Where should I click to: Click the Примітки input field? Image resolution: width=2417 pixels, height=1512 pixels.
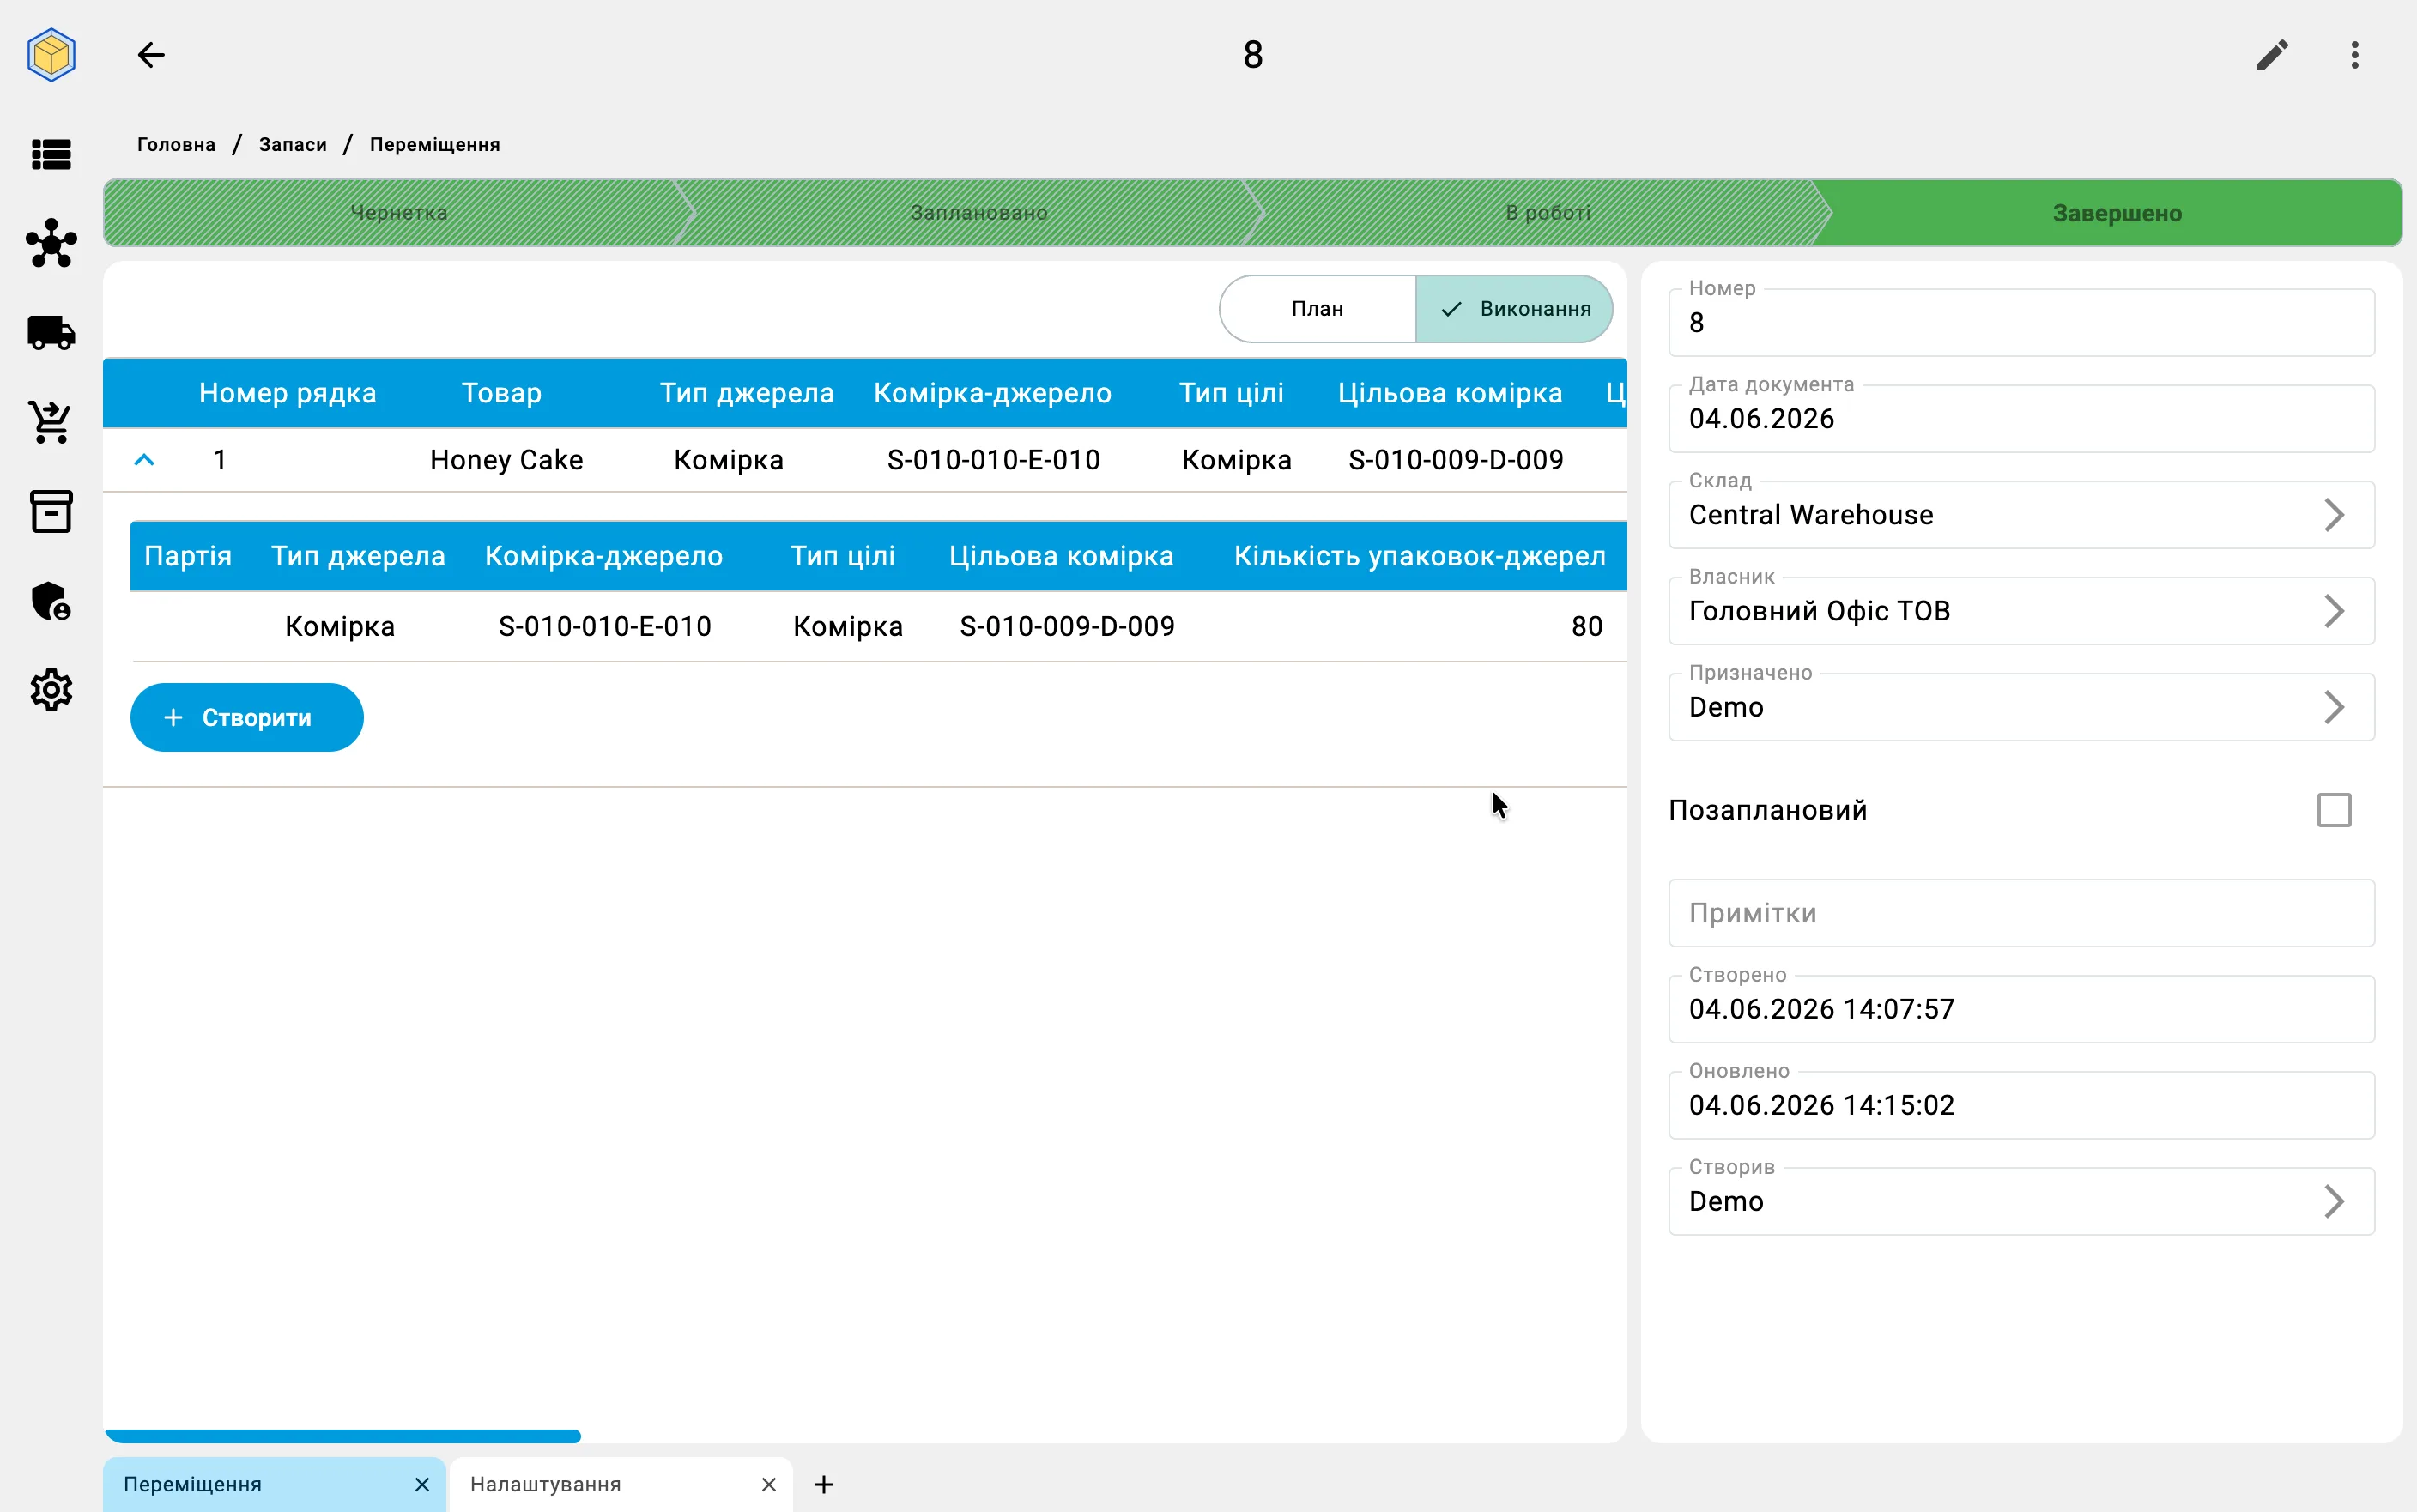tap(2021, 913)
